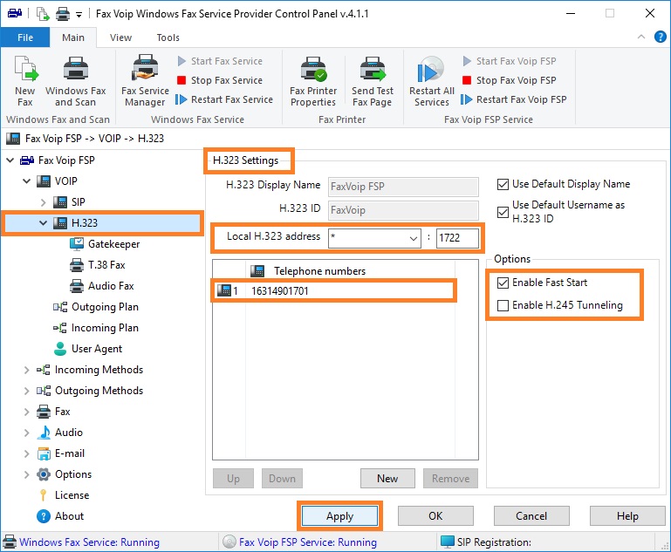Image resolution: width=671 pixels, height=552 pixels.
Task: Stop Fax Voip FSP service
Action: [510, 80]
